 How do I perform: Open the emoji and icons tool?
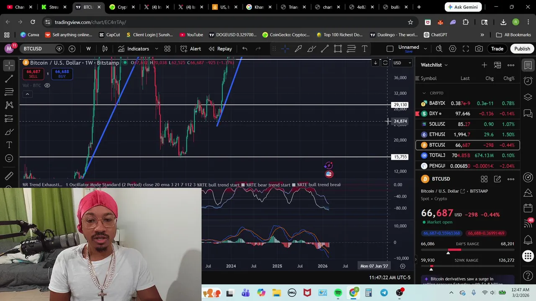pos(9,158)
